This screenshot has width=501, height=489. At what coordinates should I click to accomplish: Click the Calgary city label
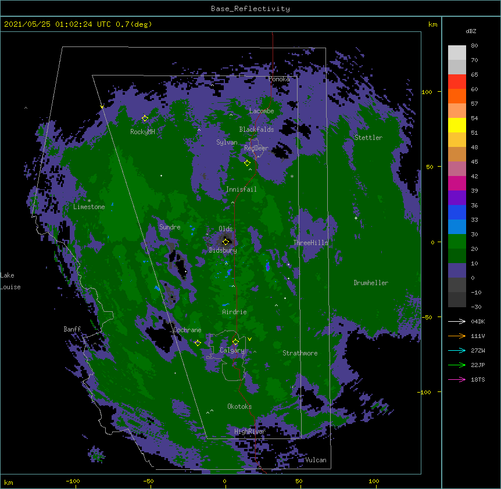[x=232, y=350]
